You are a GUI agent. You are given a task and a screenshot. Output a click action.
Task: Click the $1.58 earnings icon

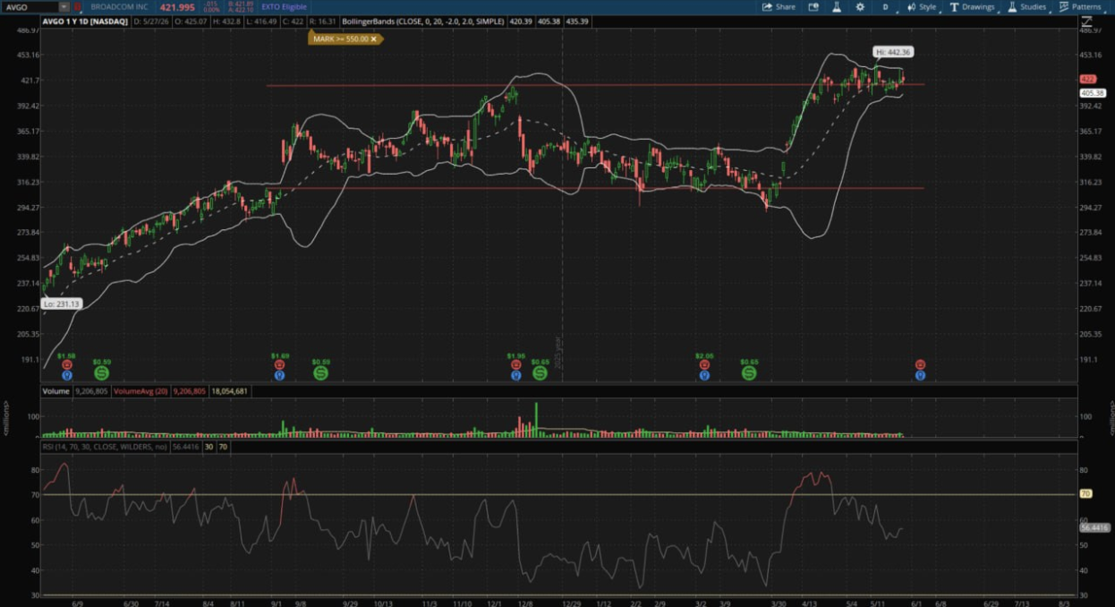[x=66, y=365]
